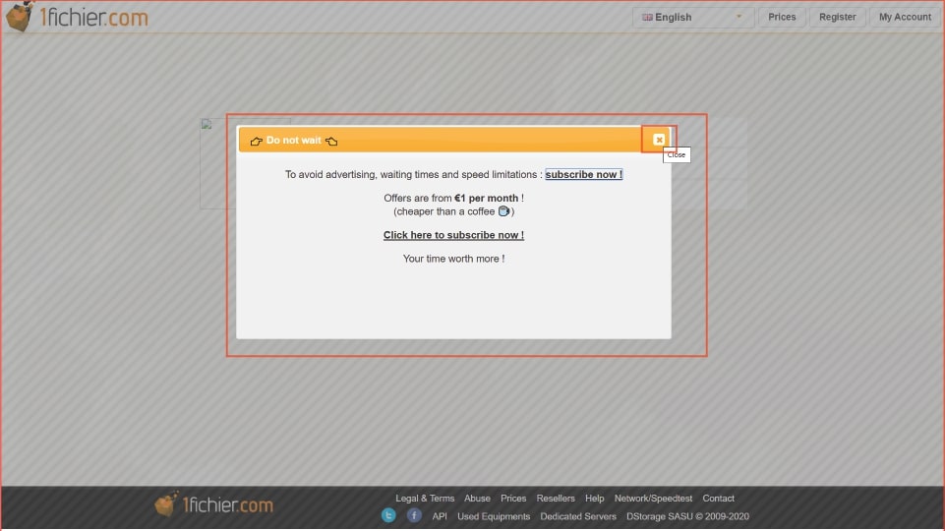Click 'Click here to subscribe now !' link
Image resolution: width=945 pixels, height=531 pixels.
pyautogui.click(x=453, y=235)
